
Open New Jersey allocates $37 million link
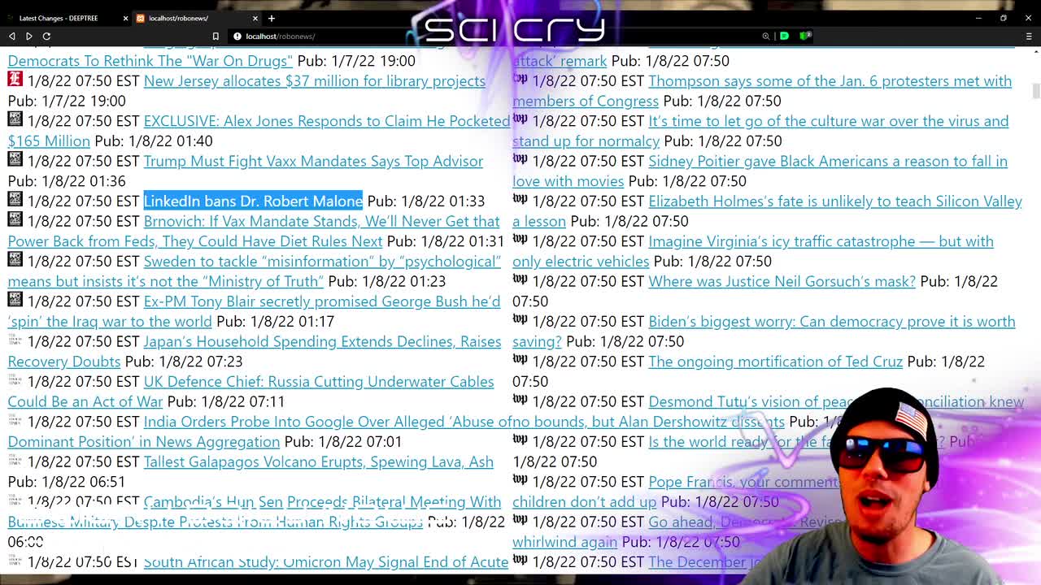(x=314, y=80)
